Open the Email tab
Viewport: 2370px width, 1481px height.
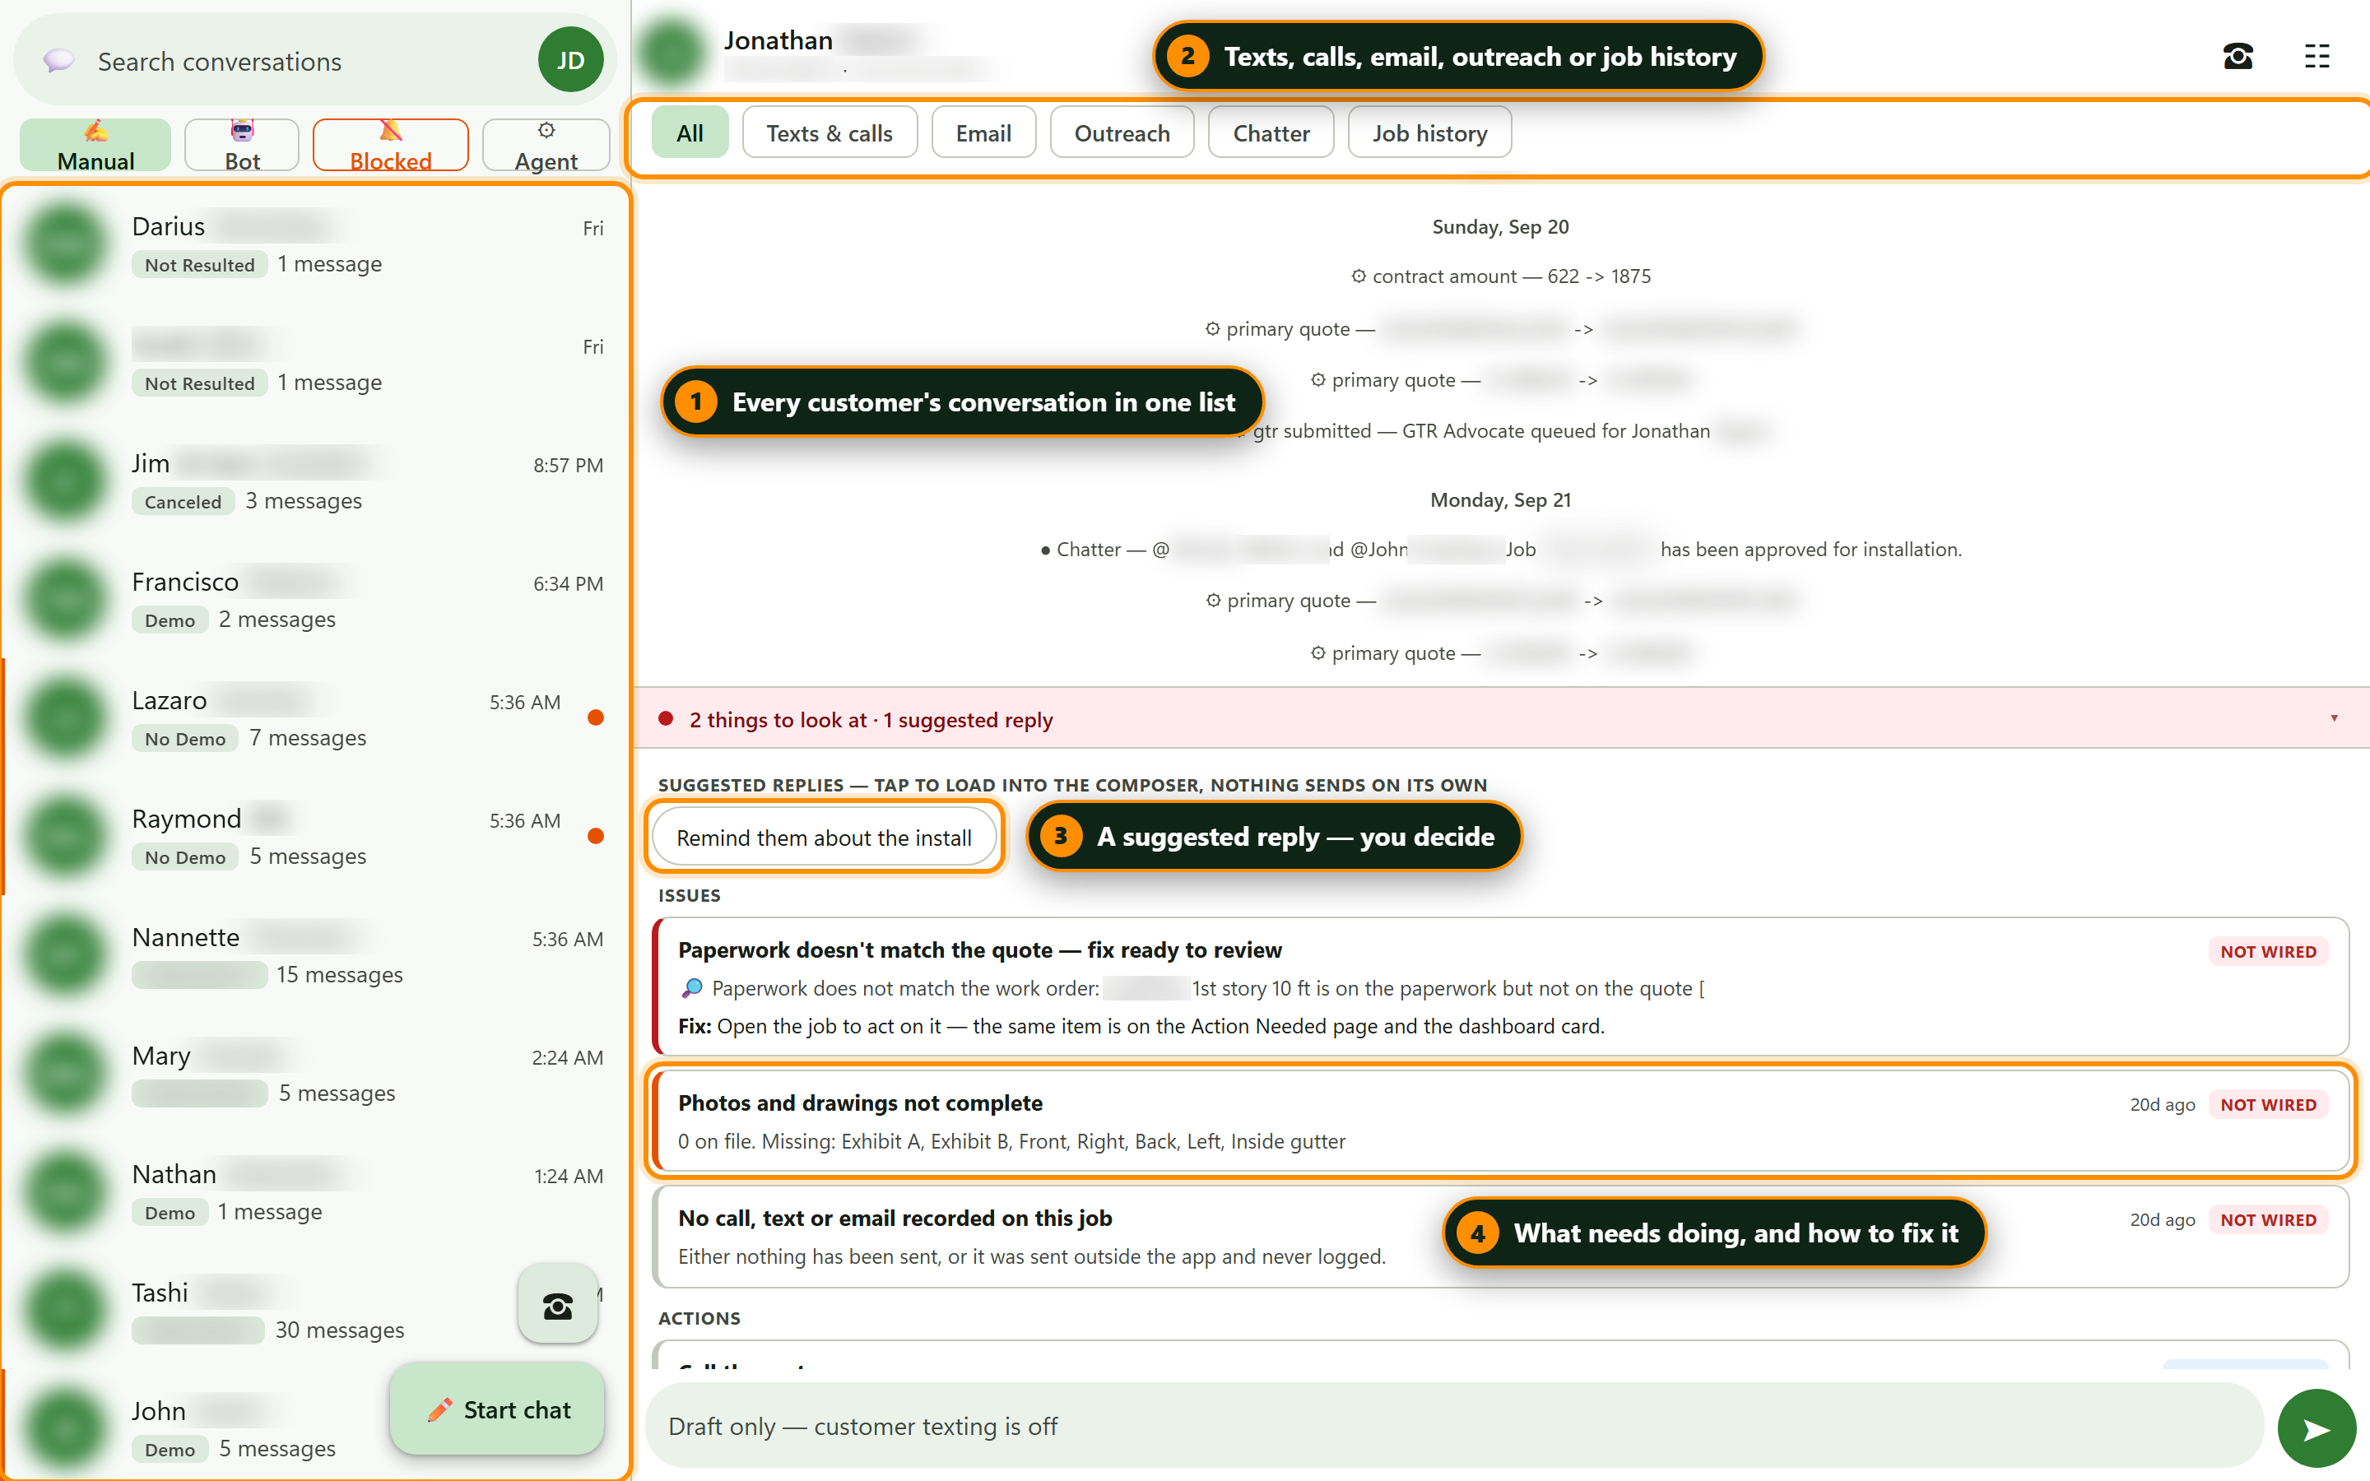pyautogui.click(x=983, y=132)
